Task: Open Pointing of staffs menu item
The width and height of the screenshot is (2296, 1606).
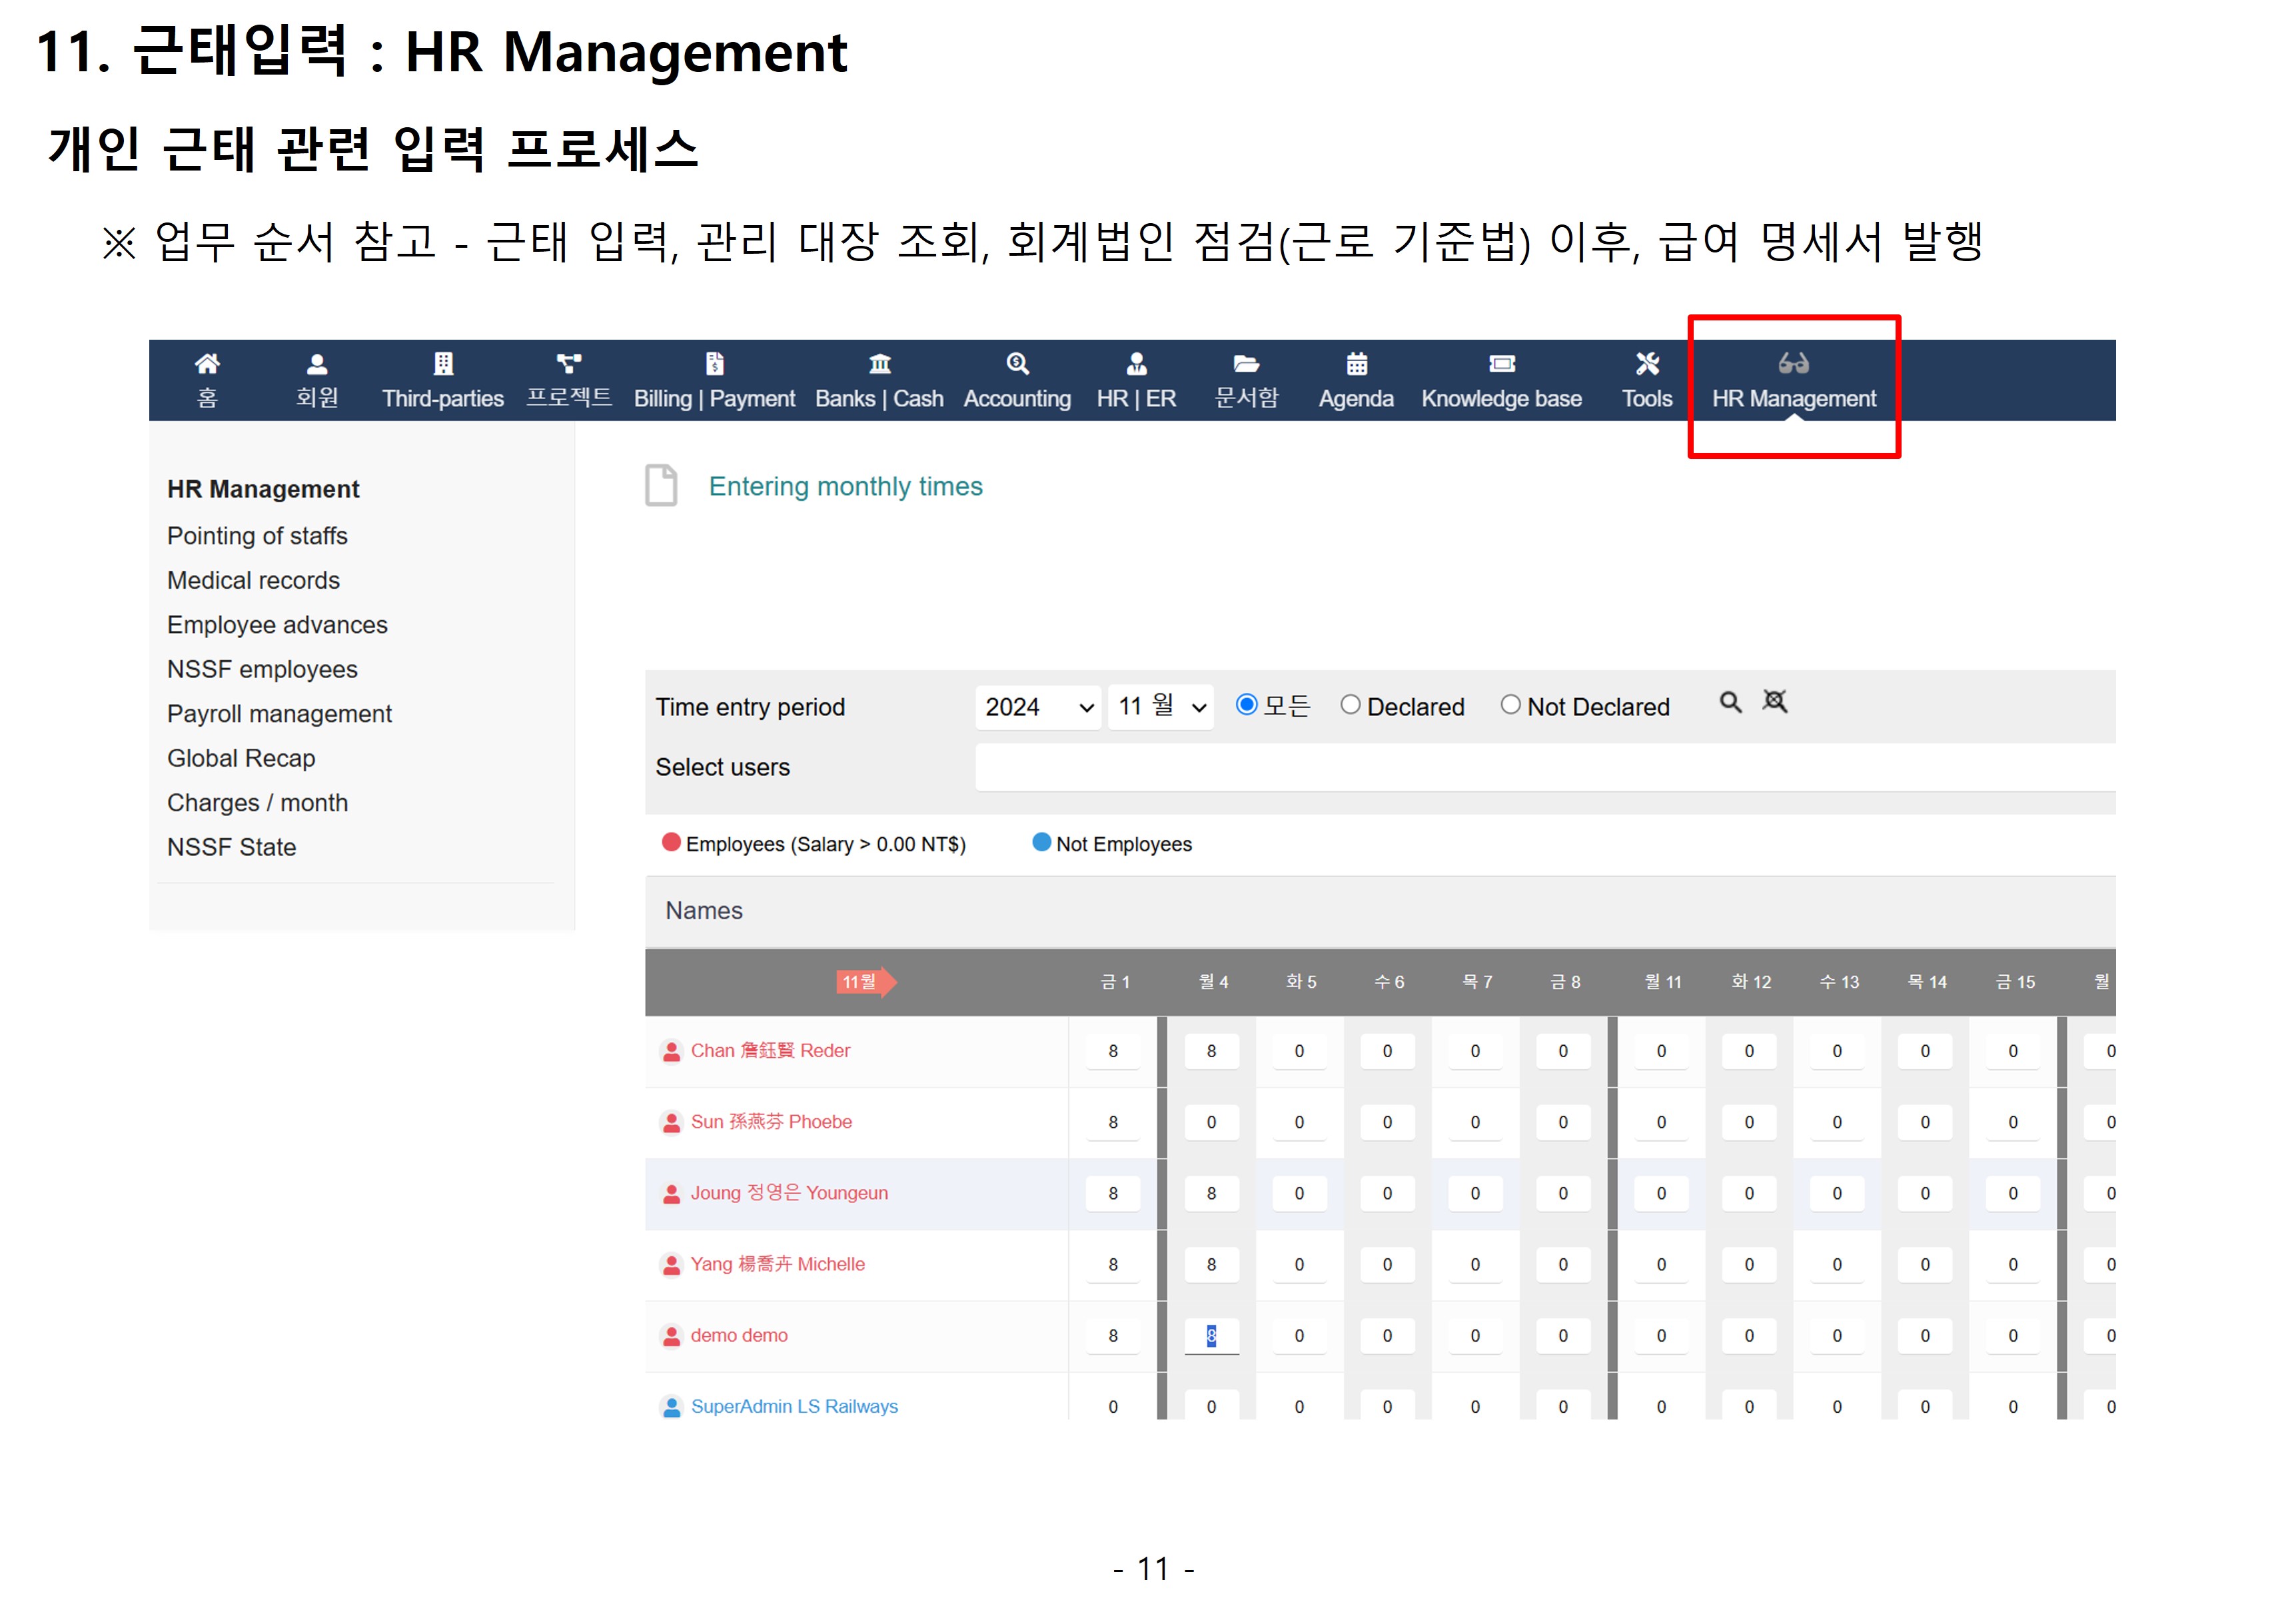Action: pyautogui.click(x=257, y=536)
